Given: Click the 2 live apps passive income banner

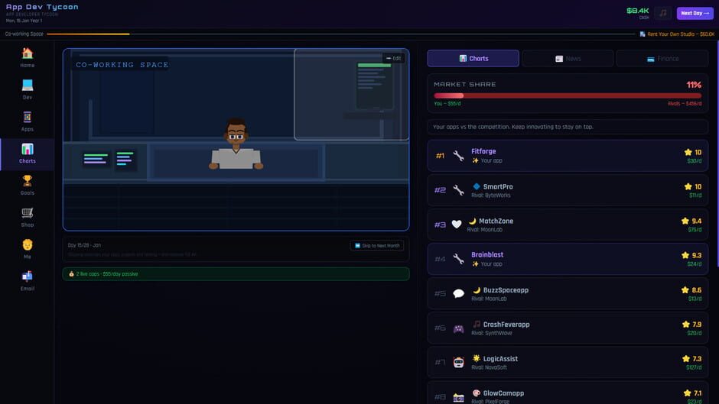Looking at the screenshot, I should (x=236, y=274).
